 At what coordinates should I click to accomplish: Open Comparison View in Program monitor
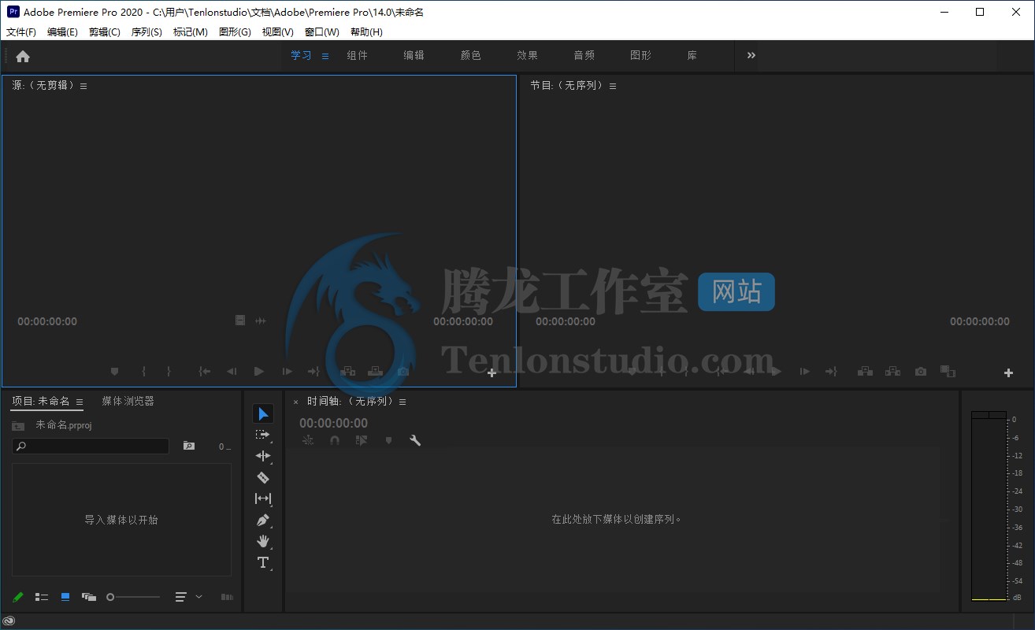948,371
